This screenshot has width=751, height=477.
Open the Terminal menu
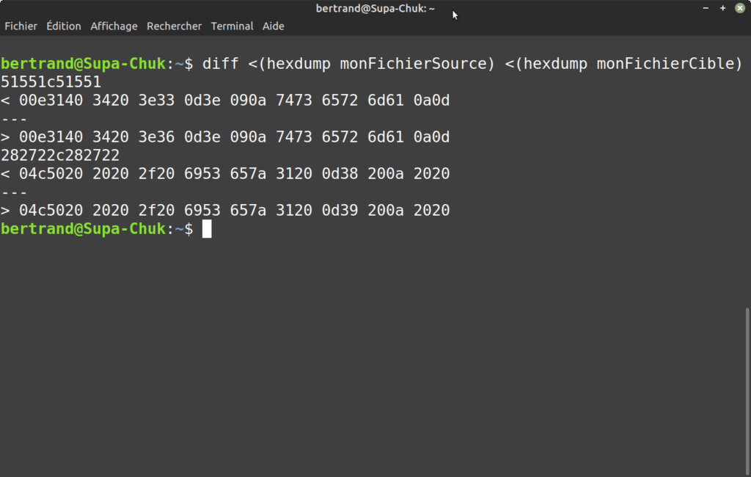(232, 26)
